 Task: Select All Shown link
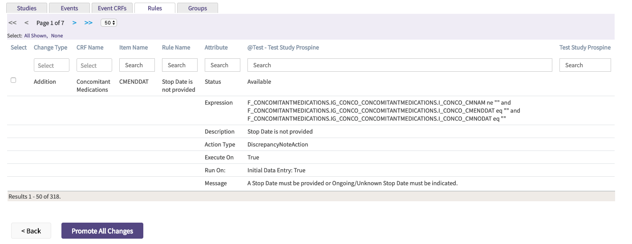(36, 36)
